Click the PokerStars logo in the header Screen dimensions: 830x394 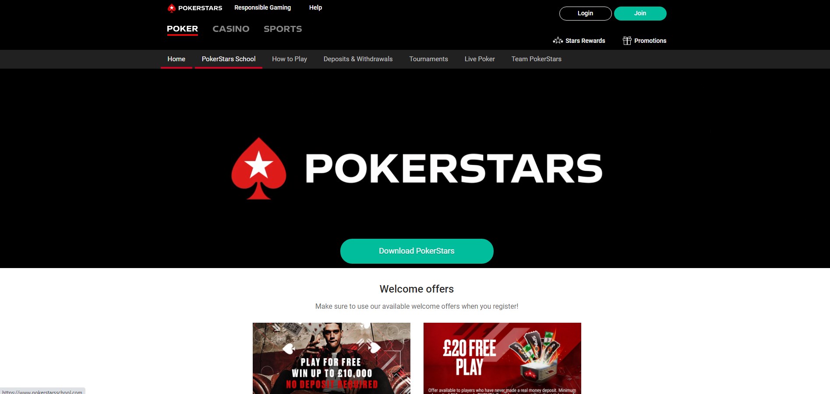195,8
